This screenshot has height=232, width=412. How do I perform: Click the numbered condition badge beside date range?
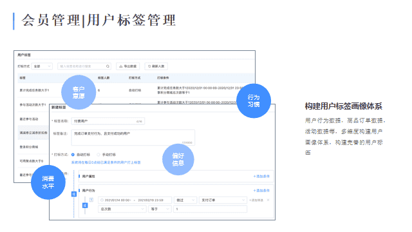click(91, 200)
